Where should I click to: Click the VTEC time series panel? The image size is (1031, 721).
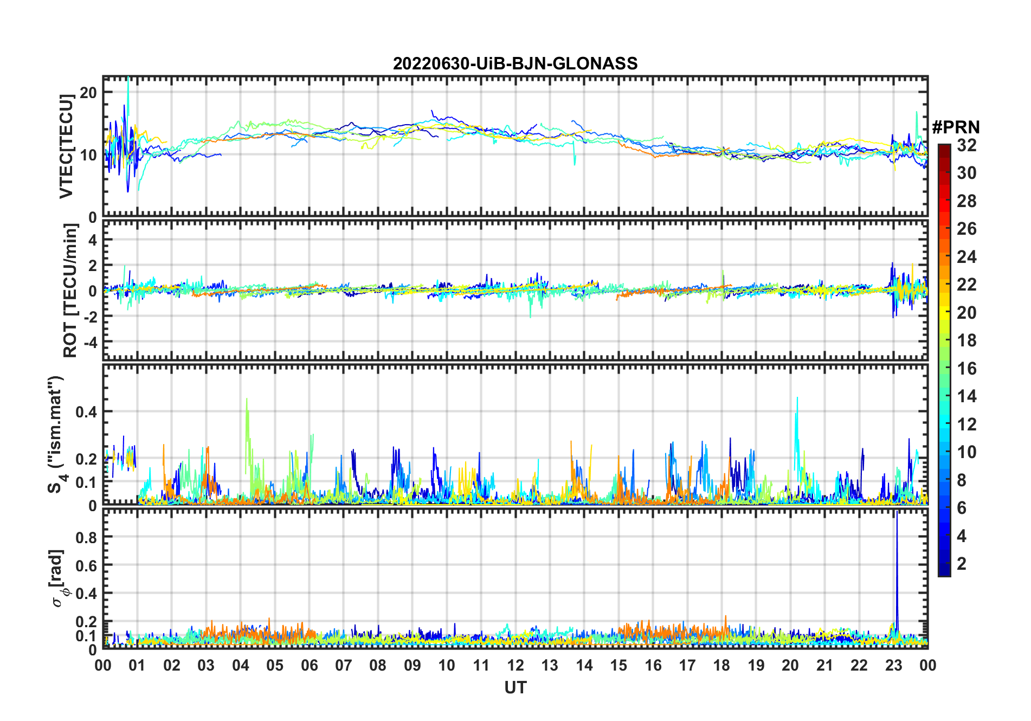click(515, 146)
